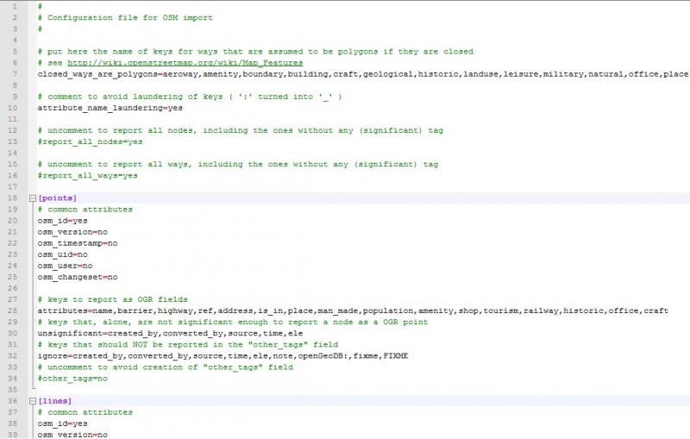This screenshot has height=439, width=690.
Task: Place cursor on #report_all_nodes=yes line
Action: point(90,141)
